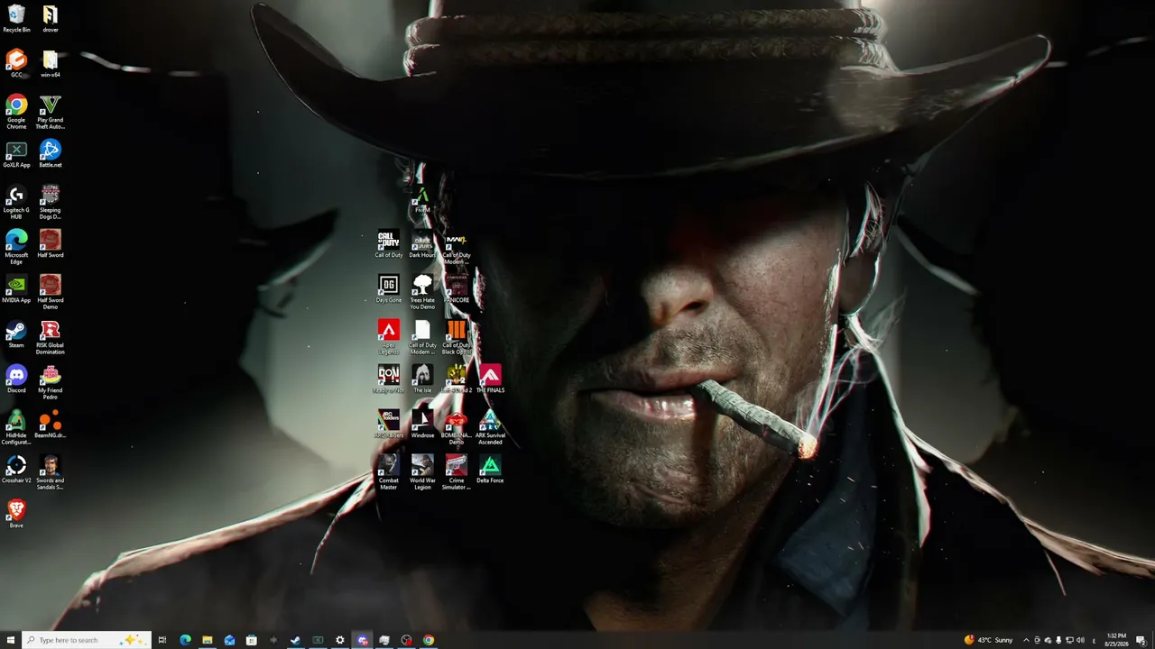
Task: Click the 'Type here to search' box
Action: 86,640
